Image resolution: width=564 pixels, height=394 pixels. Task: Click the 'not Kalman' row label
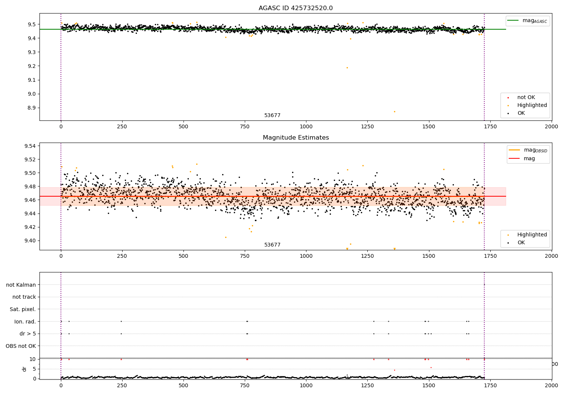pyautogui.click(x=21, y=285)
